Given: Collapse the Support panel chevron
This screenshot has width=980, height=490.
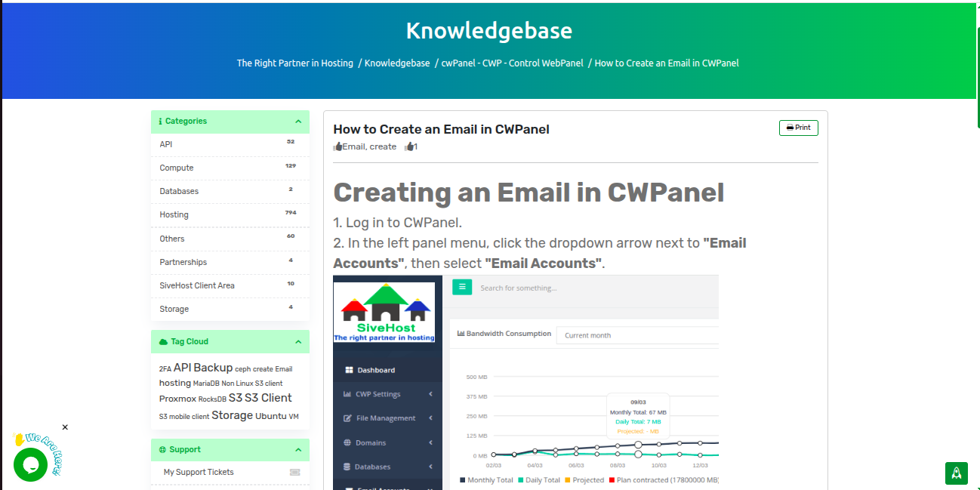Looking at the screenshot, I should 297,450.
